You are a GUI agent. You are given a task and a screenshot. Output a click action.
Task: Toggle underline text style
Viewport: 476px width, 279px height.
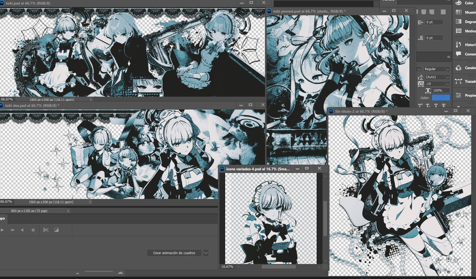436,105
